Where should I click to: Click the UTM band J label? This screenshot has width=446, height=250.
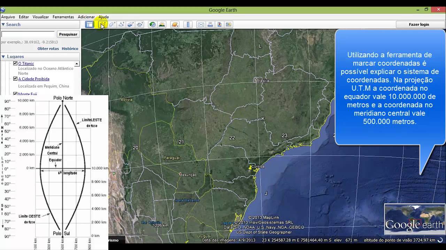click(266, 193)
